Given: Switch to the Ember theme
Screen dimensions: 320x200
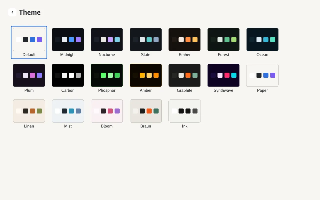Looking at the screenshot, I should click(x=184, y=42).
